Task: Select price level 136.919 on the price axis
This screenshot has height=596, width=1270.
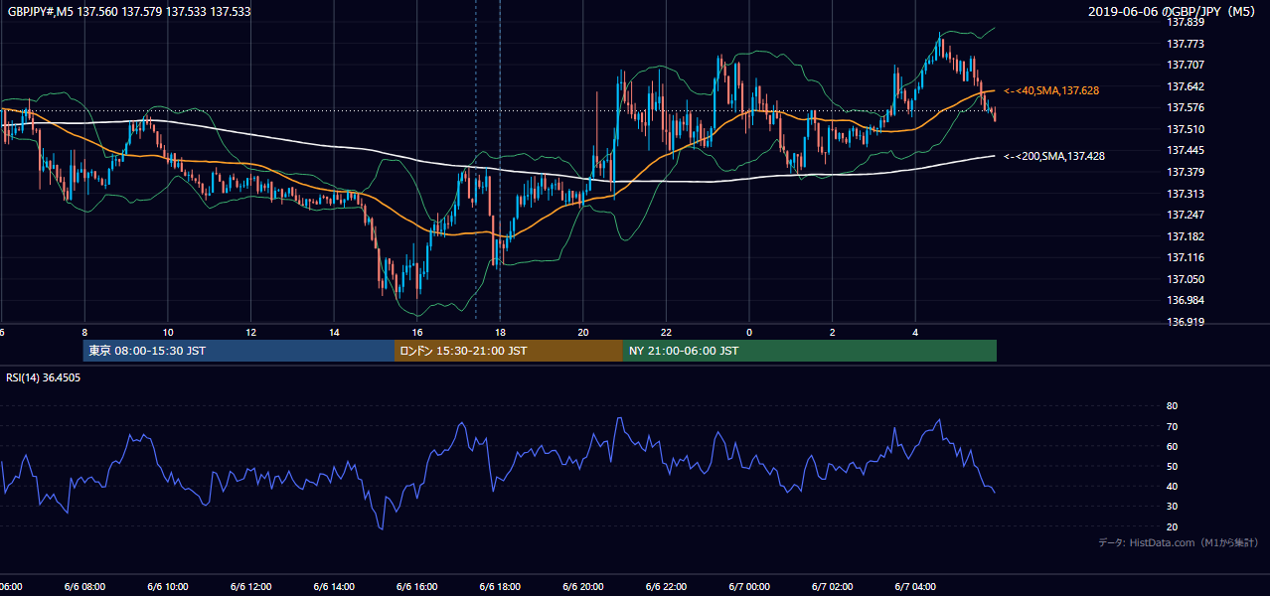Action: [x=1185, y=322]
